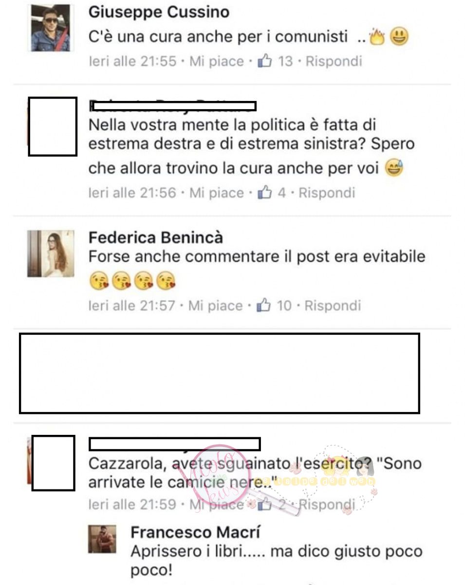This screenshot has width=465, height=585.
Task: Click timestamp Ieri alle 21:59
Action: point(132,504)
